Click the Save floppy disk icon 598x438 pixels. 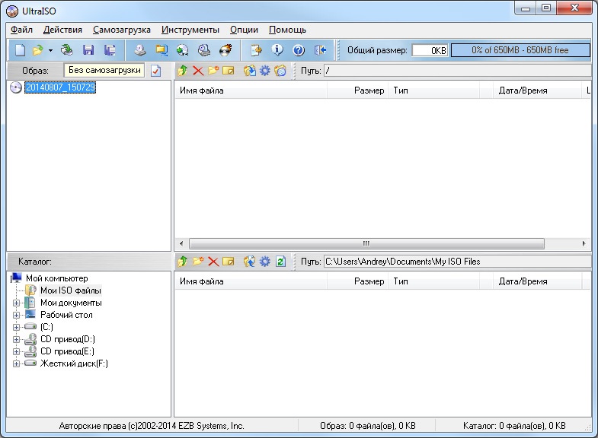coord(88,50)
